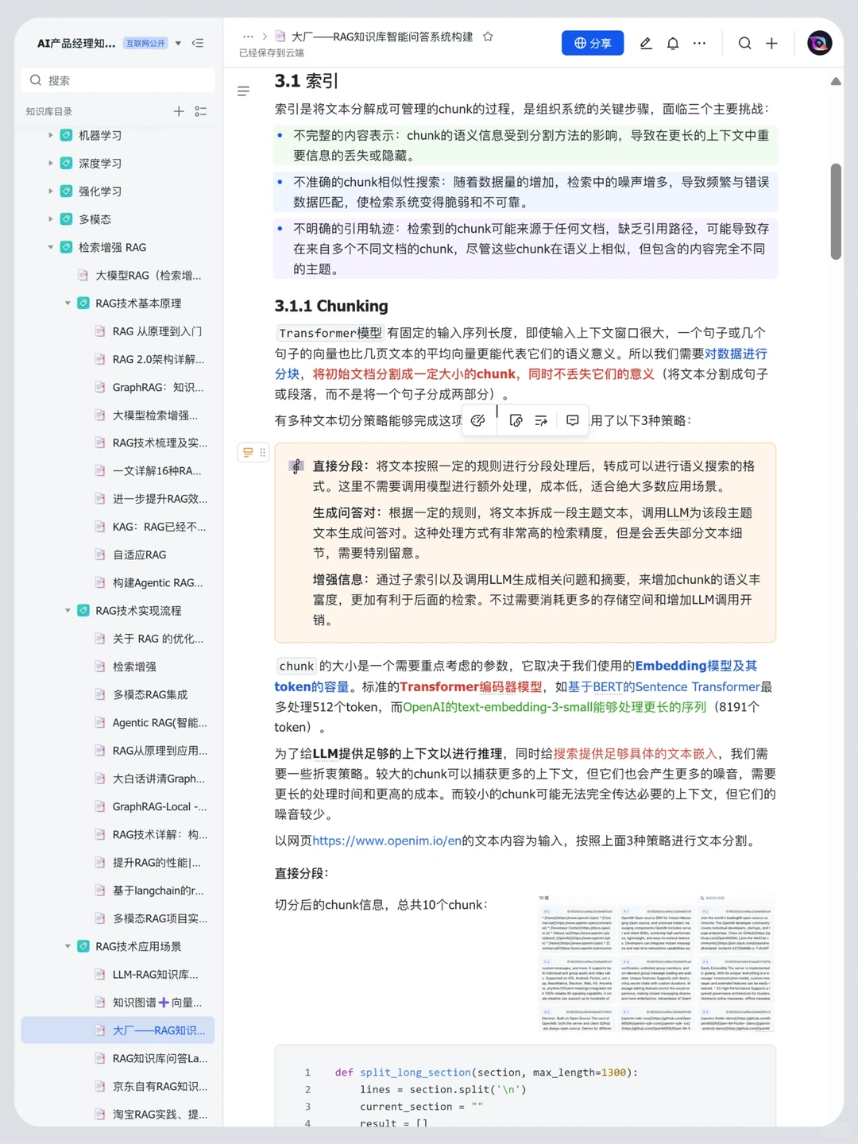Open the 一文详解16种RA... document
Screen dimensions: 858x1144
pyautogui.click(x=157, y=471)
